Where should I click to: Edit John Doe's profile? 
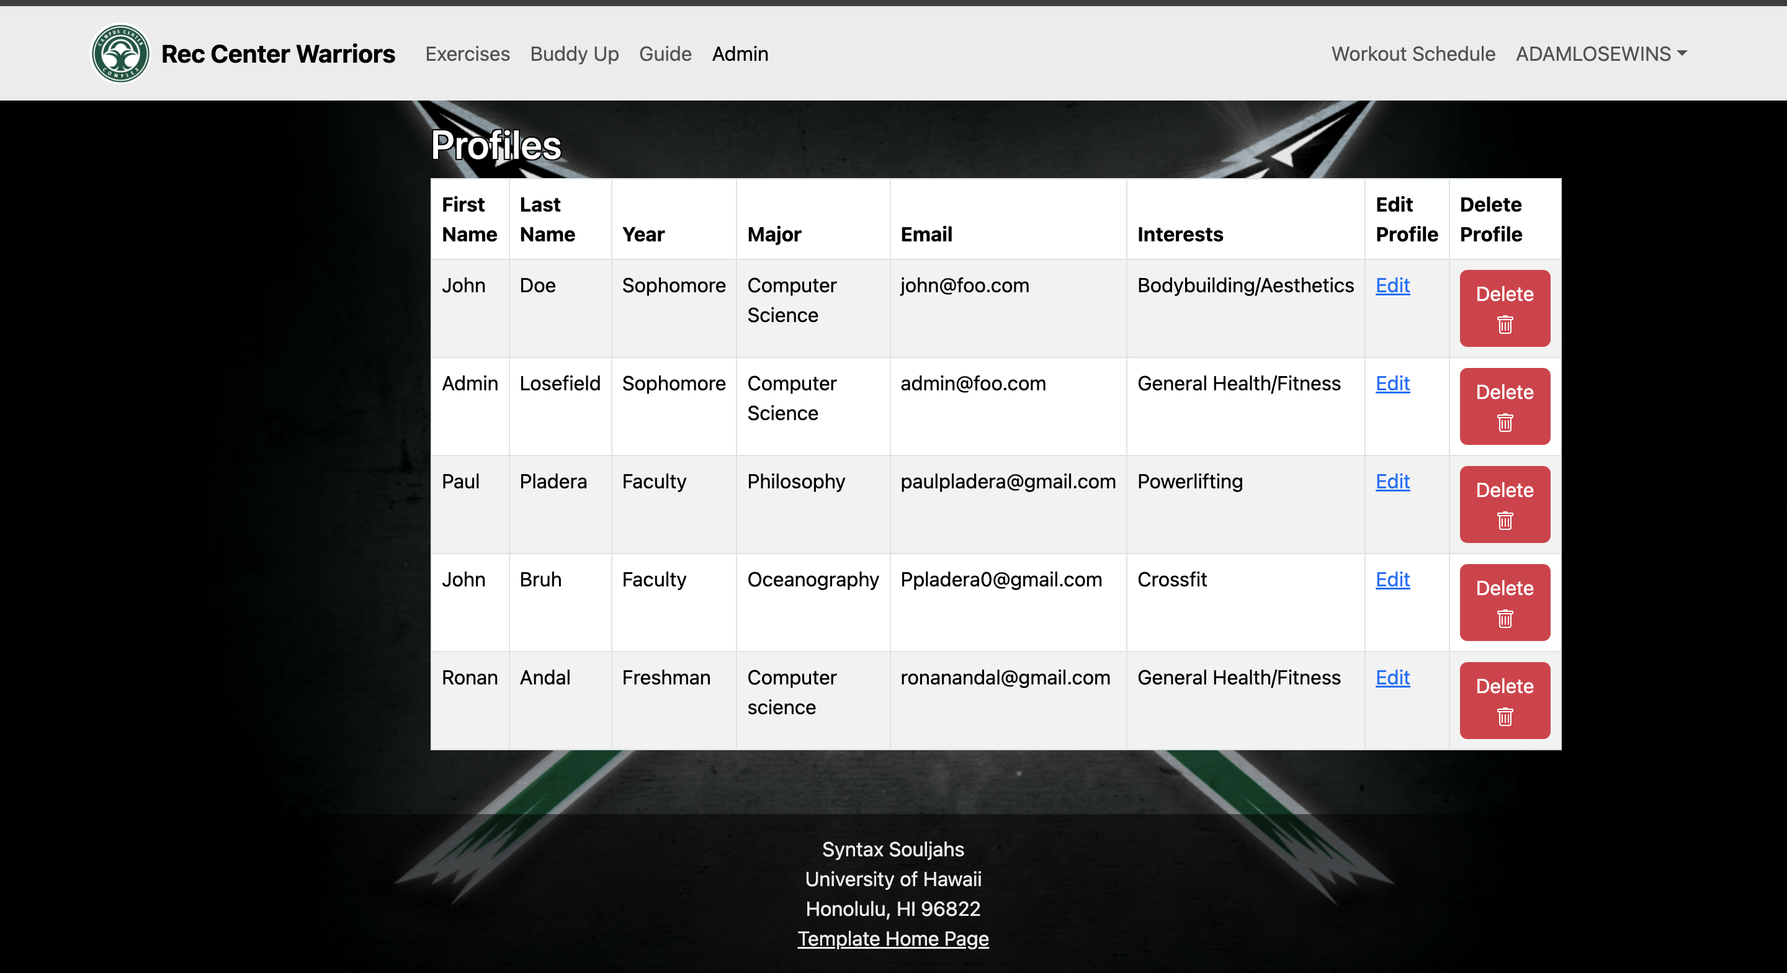[1392, 285]
